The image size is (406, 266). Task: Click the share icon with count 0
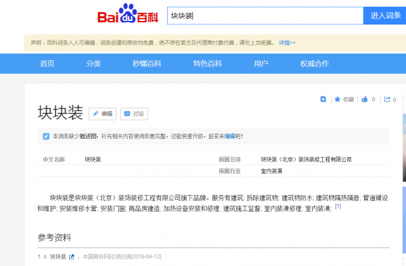(387, 99)
